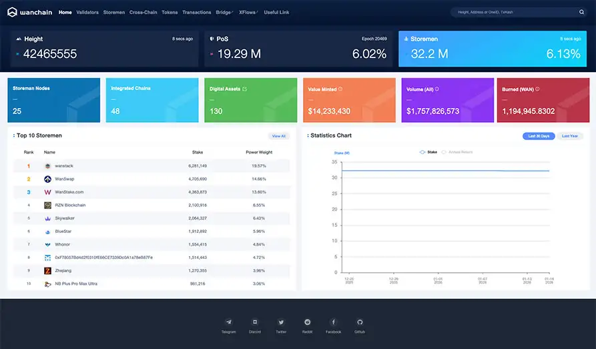Image resolution: width=596 pixels, height=349 pixels.
Task: Click the Value Minted info icon
Action: (340, 89)
